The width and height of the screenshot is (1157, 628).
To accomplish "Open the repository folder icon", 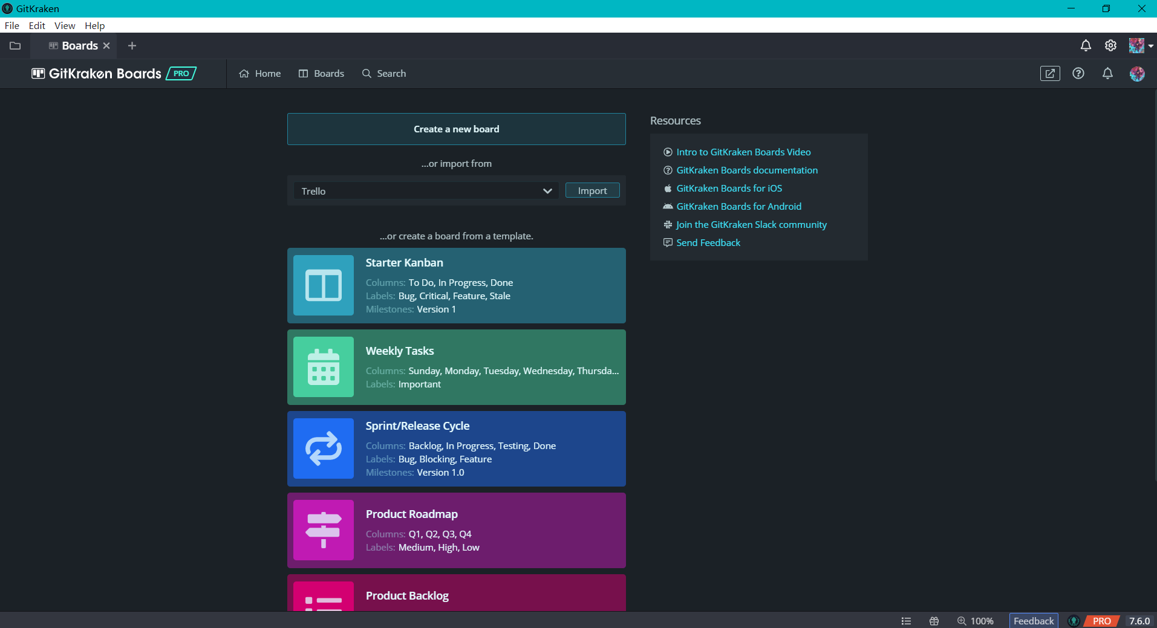I will tap(15, 46).
